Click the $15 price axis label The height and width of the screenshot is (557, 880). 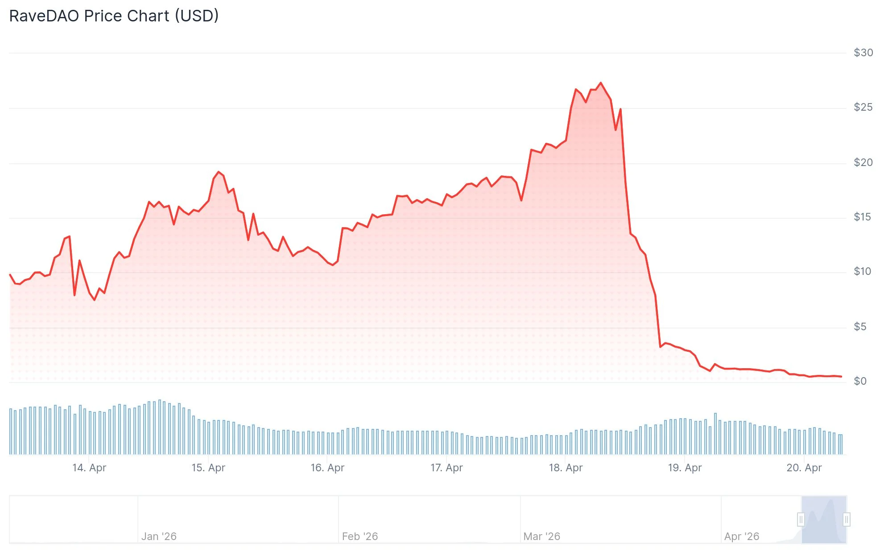(x=862, y=217)
